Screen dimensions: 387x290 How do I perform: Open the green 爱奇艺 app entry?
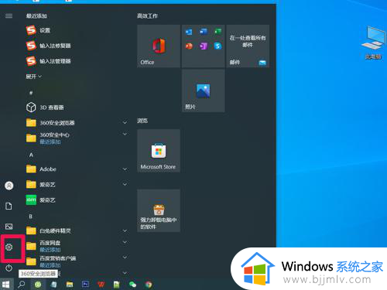click(77, 200)
